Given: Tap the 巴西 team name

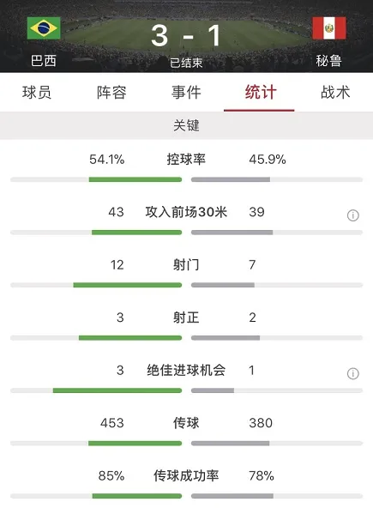Looking at the screenshot, I should click(x=44, y=61).
